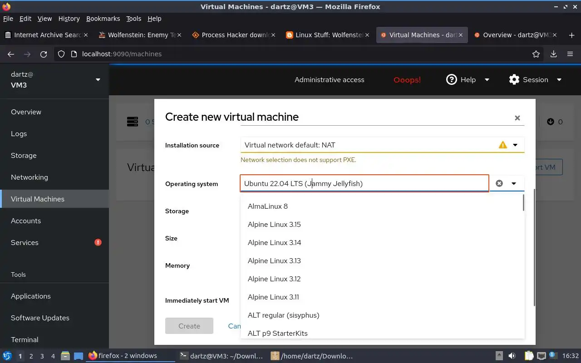Click the shield tracking protection icon

[x=62, y=54]
